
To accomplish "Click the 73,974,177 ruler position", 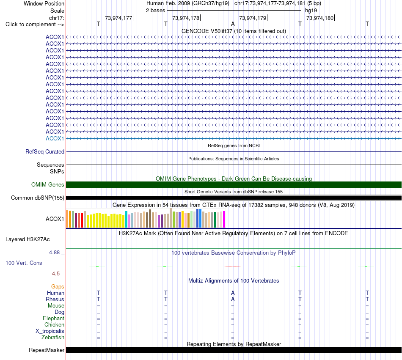I will (118, 18).
